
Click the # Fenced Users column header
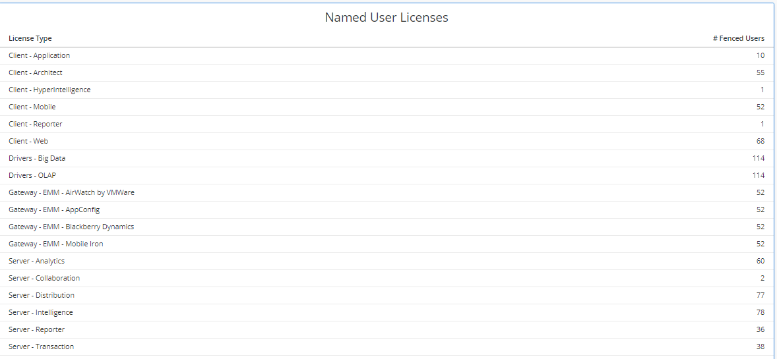(x=738, y=38)
